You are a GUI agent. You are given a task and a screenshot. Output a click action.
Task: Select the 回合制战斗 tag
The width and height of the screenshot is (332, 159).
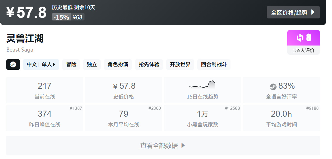pyautogui.click(x=214, y=65)
